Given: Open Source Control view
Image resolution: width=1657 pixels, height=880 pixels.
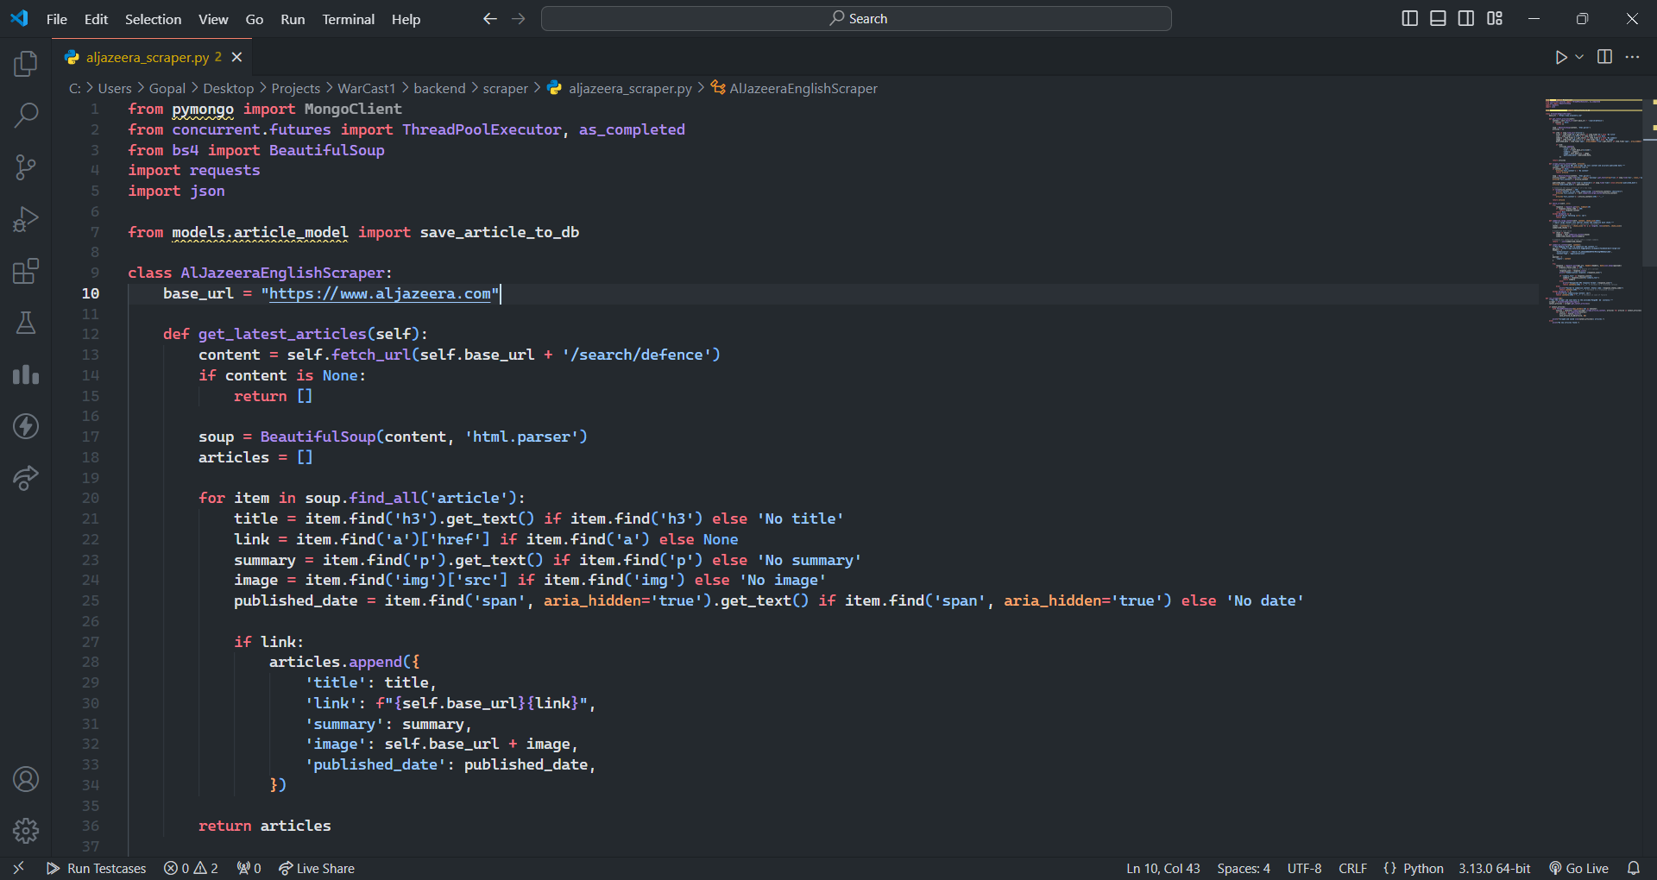Looking at the screenshot, I should pyautogui.click(x=26, y=167).
